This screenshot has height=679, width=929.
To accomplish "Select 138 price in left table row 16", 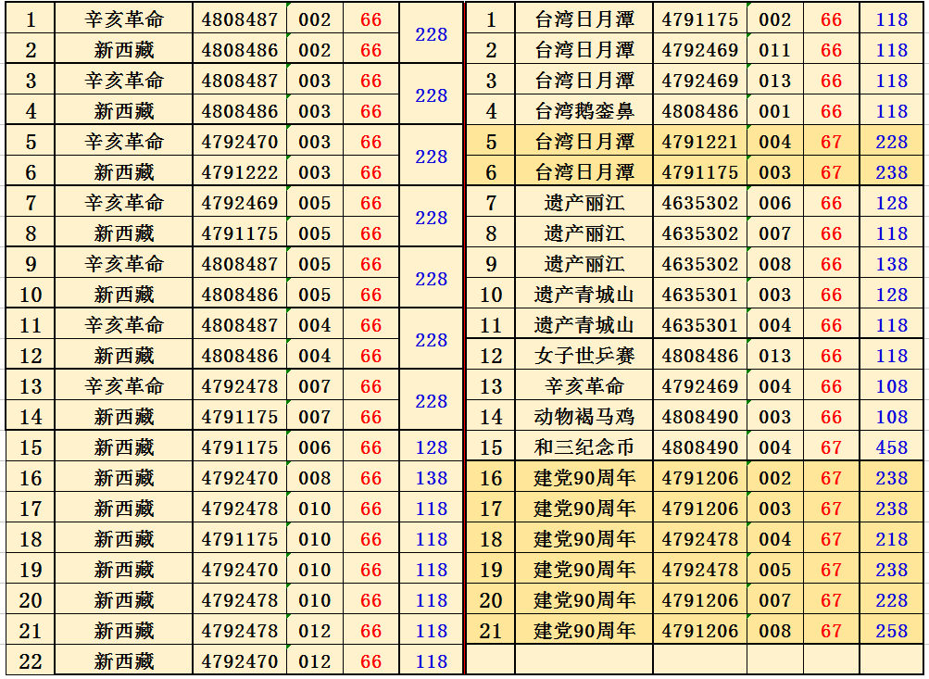I will coord(431,478).
